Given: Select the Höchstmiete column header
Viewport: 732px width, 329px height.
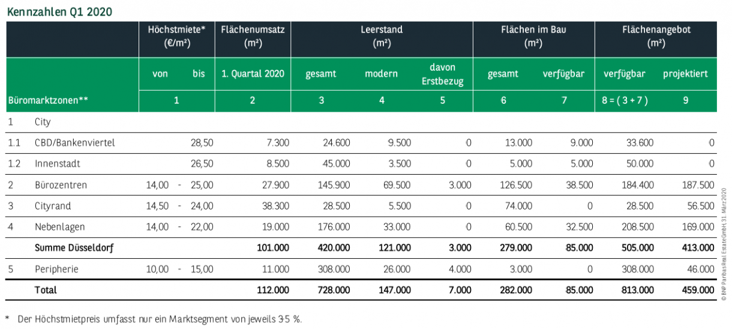Looking at the screenshot, I should coord(176,36).
